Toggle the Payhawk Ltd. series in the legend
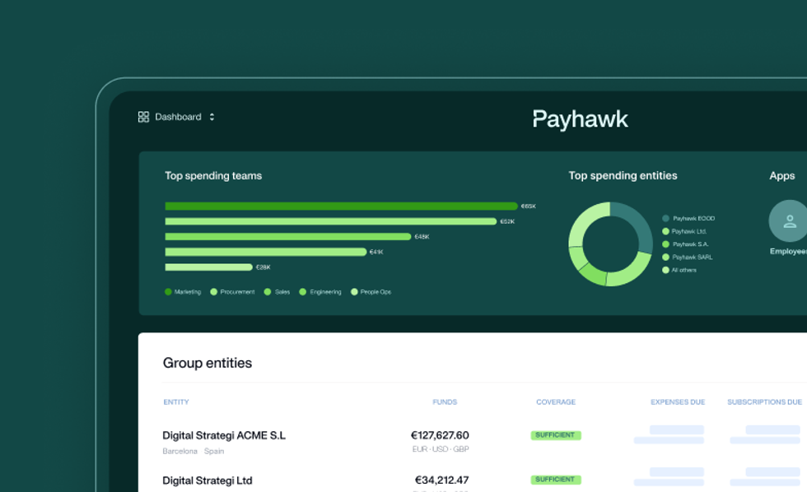 665,231
